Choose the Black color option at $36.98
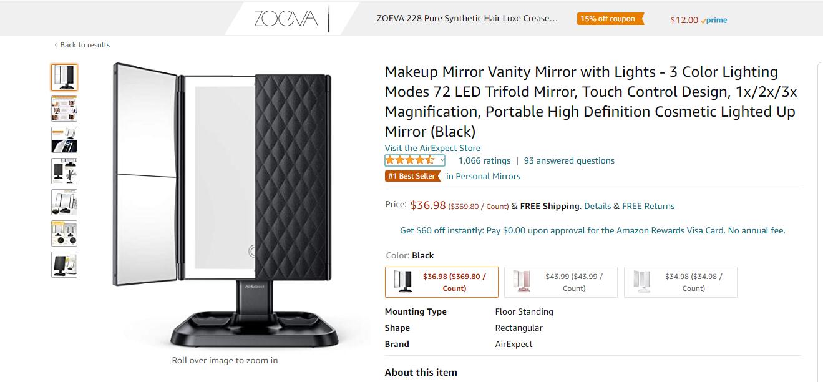The height and width of the screenshot is (382, 823). [442, 282]
